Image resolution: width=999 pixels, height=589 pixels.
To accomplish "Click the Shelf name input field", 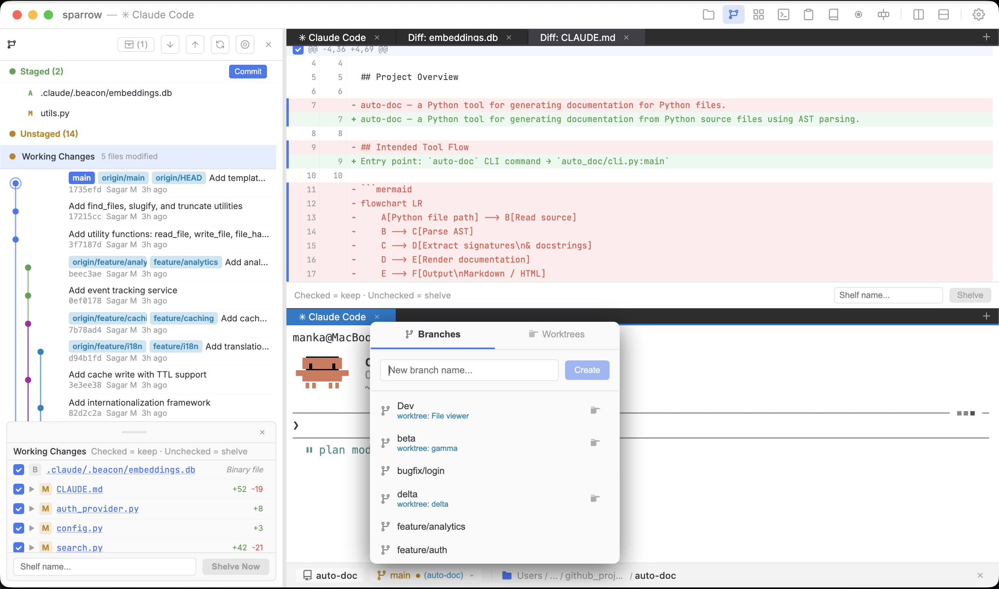I will [x=105, y=566].
